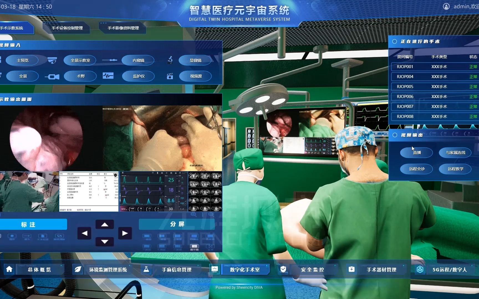Screen dimensions: 479x299
Task: Select the arrow annotation icon below 标注
Action: click(x=26, y=236)
